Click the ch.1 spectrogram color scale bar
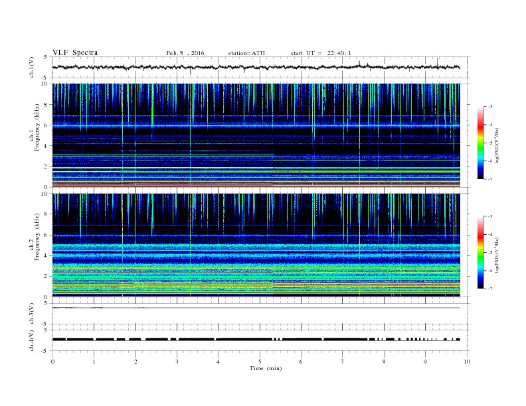Viewport: 526px width, 406px height. [x=480, y=143]
